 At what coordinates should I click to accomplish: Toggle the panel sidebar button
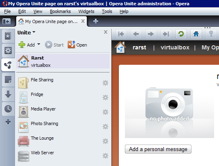(6, 21)
